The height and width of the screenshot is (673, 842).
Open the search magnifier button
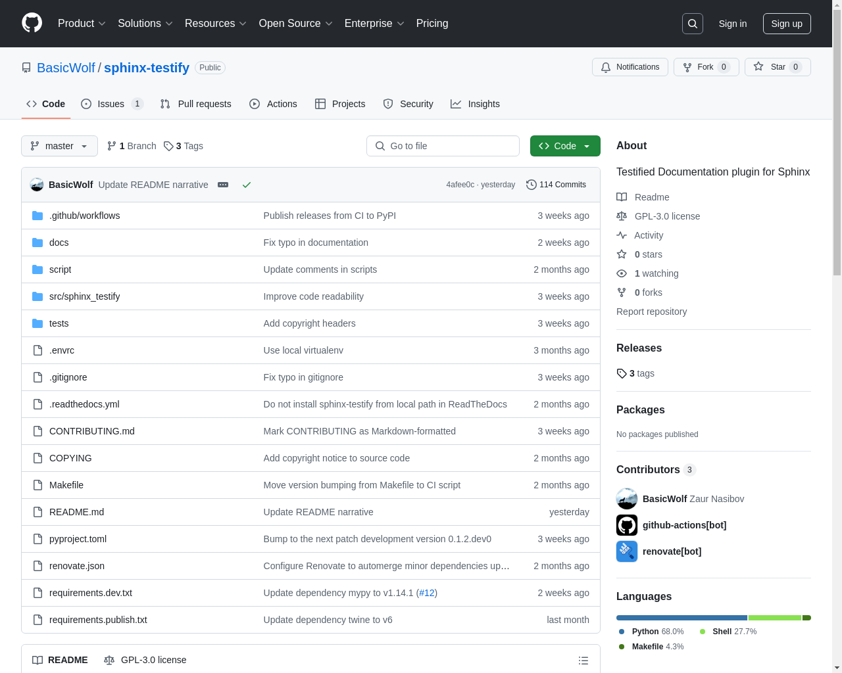pyautogui.click(x=693, y=24)
